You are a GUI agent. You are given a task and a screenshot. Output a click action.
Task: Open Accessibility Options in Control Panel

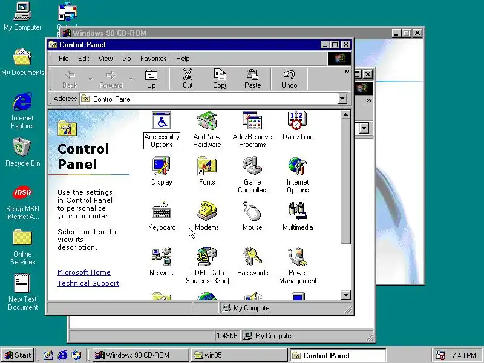pos(162,129)
